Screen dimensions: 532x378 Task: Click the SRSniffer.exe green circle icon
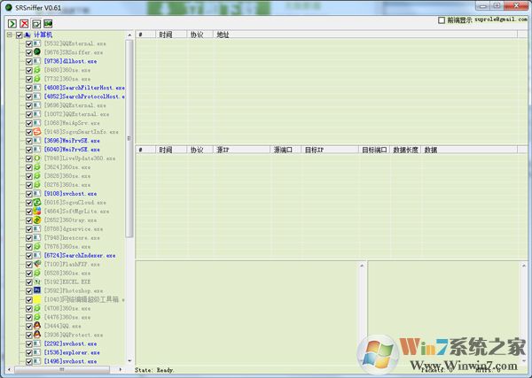pos(37,52)
